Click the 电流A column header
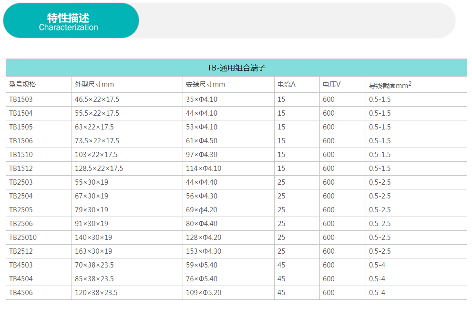This screenshot has height=317, width=472. (x=287, y=85)
